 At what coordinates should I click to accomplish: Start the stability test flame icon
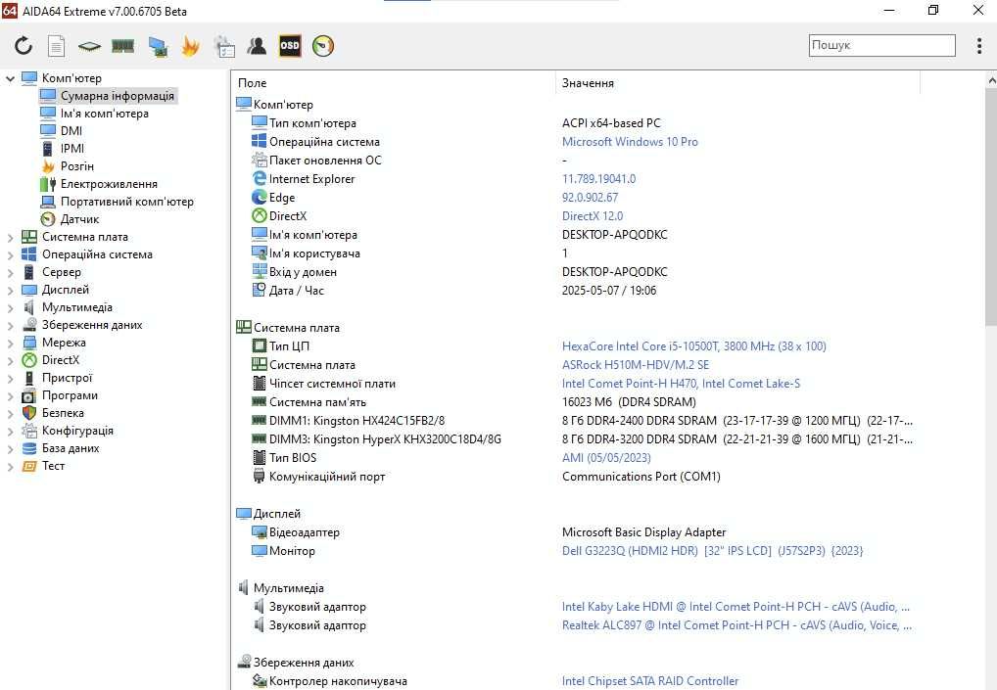point(190,46)
